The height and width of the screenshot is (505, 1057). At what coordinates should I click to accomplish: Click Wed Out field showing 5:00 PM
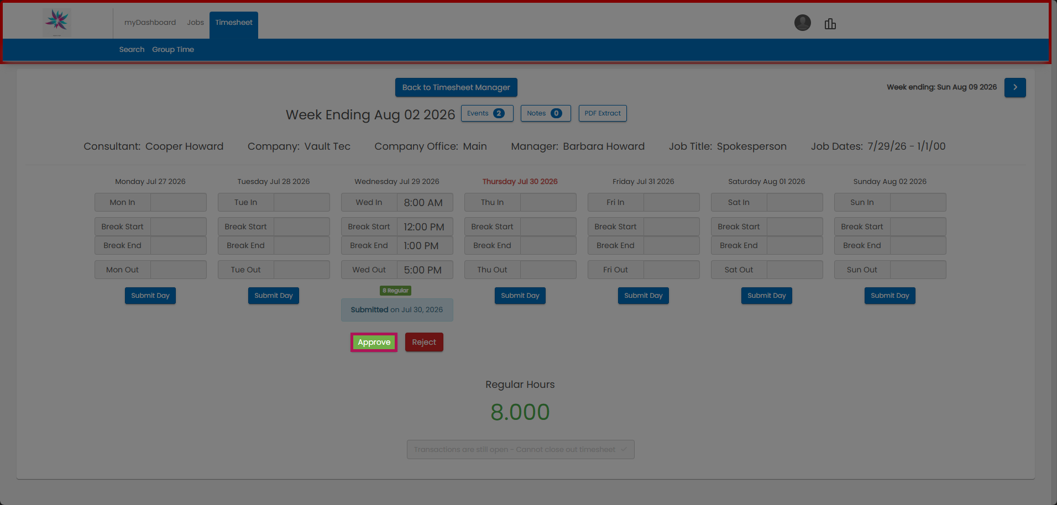[x=425, y=270]
